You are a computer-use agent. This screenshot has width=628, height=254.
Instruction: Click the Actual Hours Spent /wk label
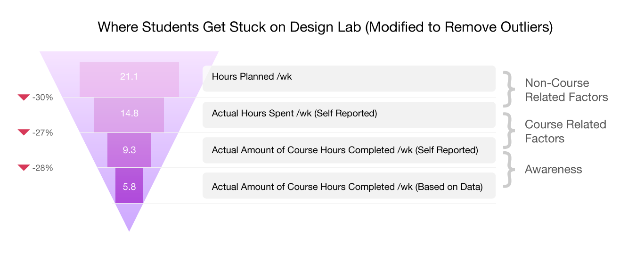[349, 115]
